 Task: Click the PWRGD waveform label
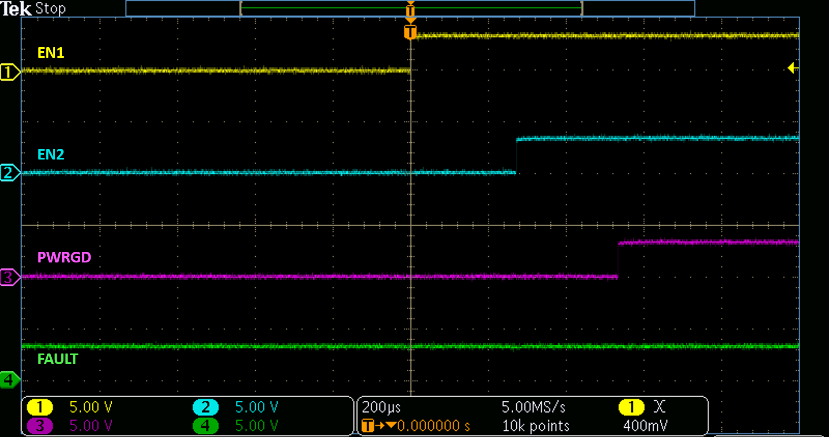tap(64, 257)
